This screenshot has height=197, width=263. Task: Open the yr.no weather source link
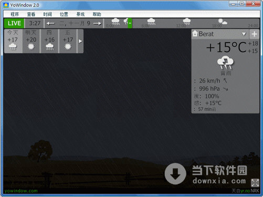[245, 191]
